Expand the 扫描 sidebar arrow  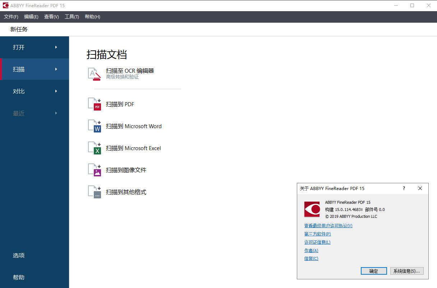tap(56, 69)
